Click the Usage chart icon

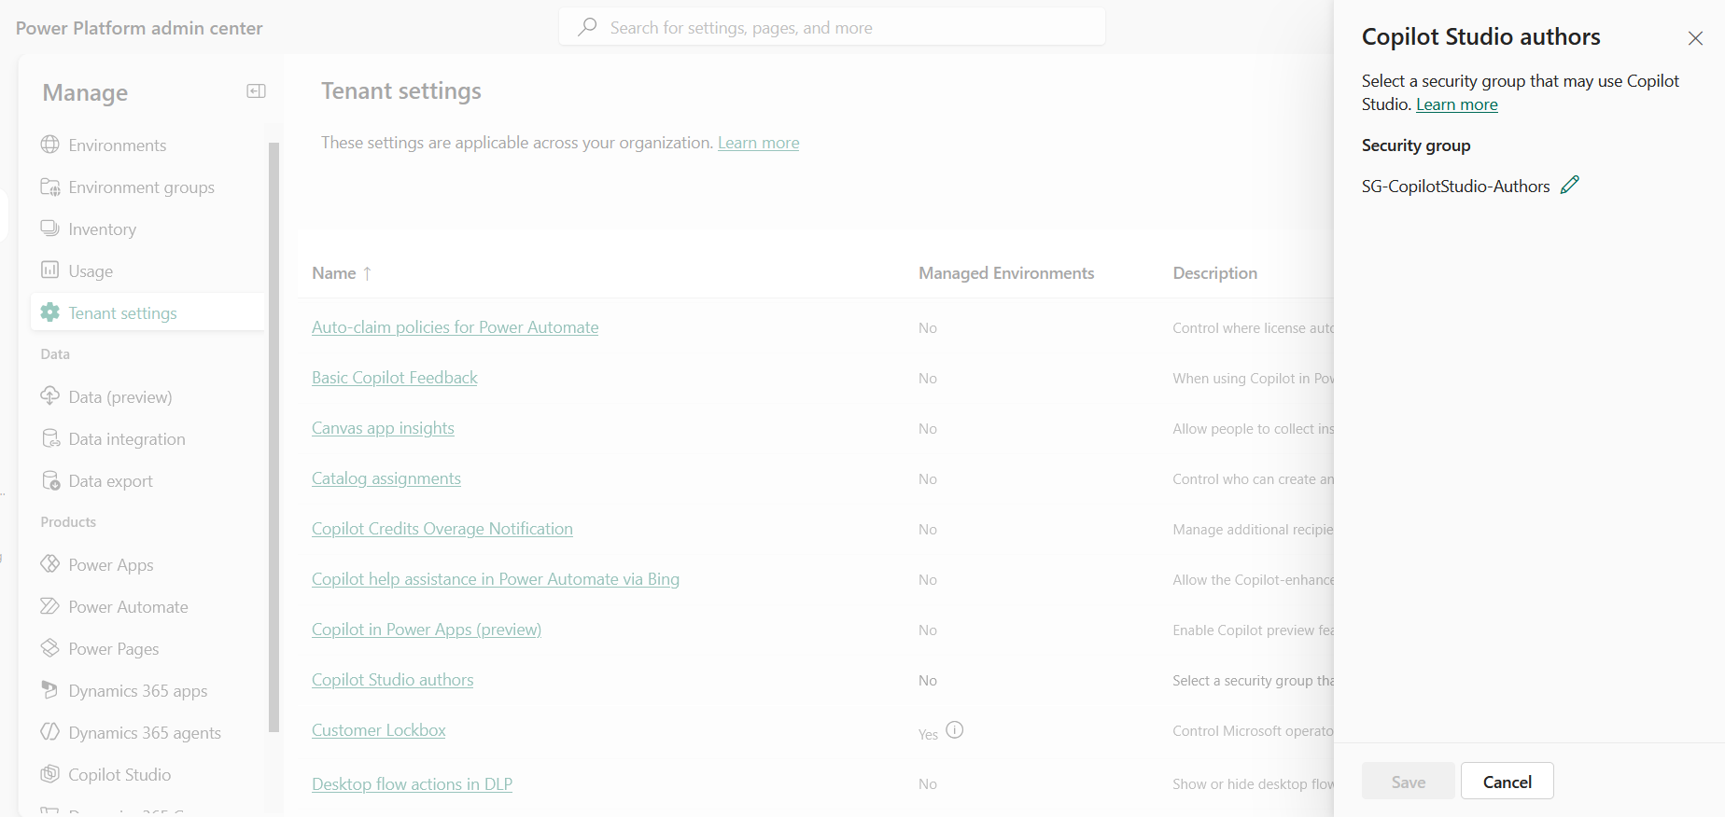50,270
